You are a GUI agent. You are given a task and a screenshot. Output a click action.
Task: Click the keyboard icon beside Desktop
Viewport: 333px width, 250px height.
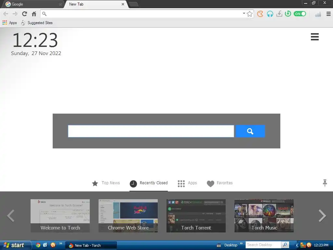pyautogui.click(x=219, y=245)
